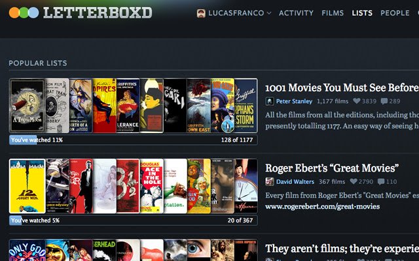
Task: Open the Birth of a Nation poster
Action: coord(81,106)
